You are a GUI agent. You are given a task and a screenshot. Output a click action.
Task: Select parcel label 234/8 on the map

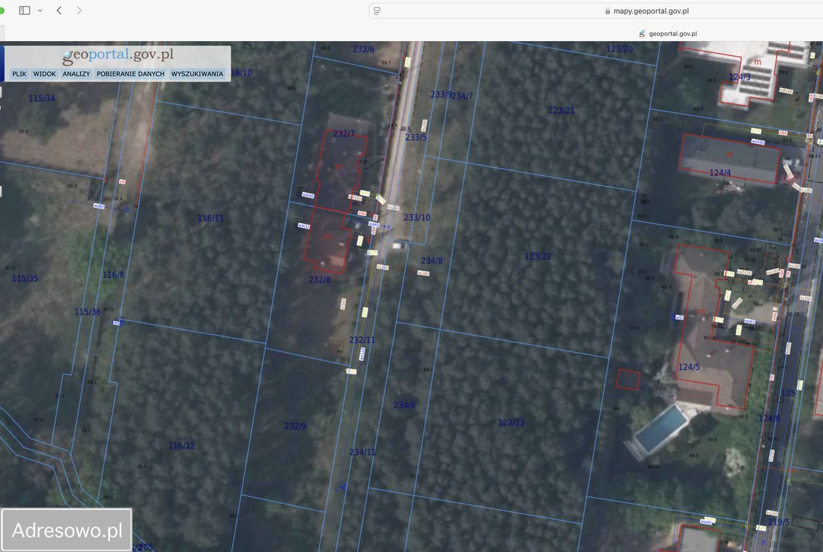coord(431,261)
